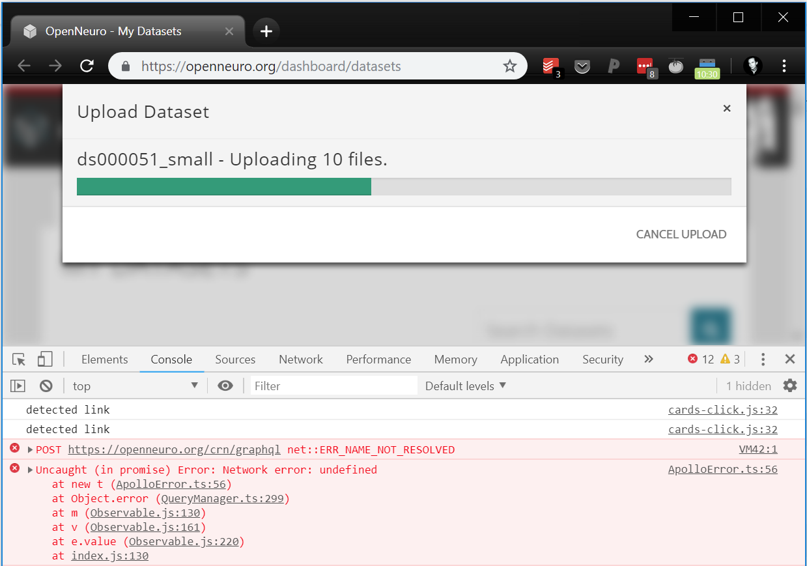Screen dimensions: 807x566
Task: Open the Todoist extension showing 3 tasks
Action: click(x=550, y=66)
